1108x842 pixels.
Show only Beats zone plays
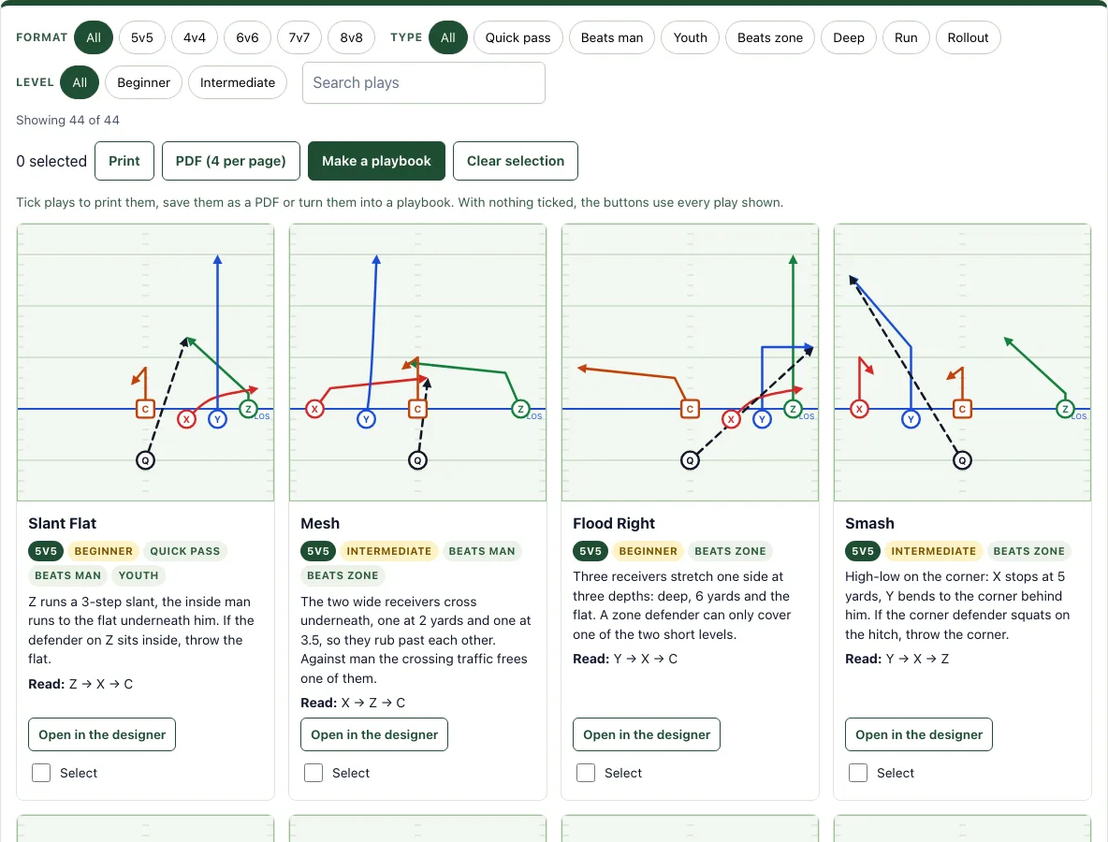[770, 37]
